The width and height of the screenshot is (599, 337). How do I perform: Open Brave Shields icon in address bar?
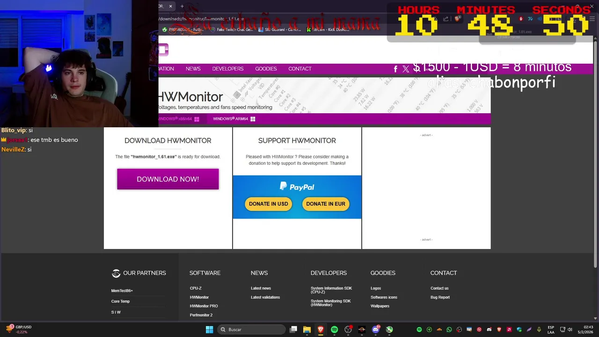click(458, 19)
